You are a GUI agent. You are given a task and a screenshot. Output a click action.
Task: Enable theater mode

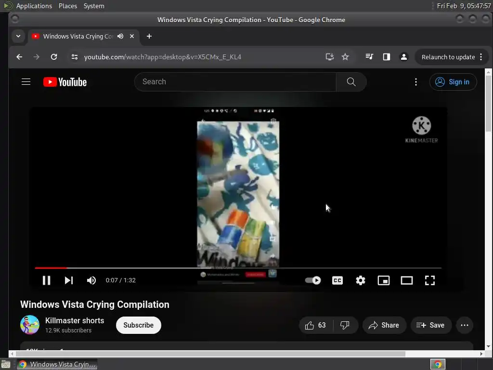pyautogui.click(x=406, y=280)
